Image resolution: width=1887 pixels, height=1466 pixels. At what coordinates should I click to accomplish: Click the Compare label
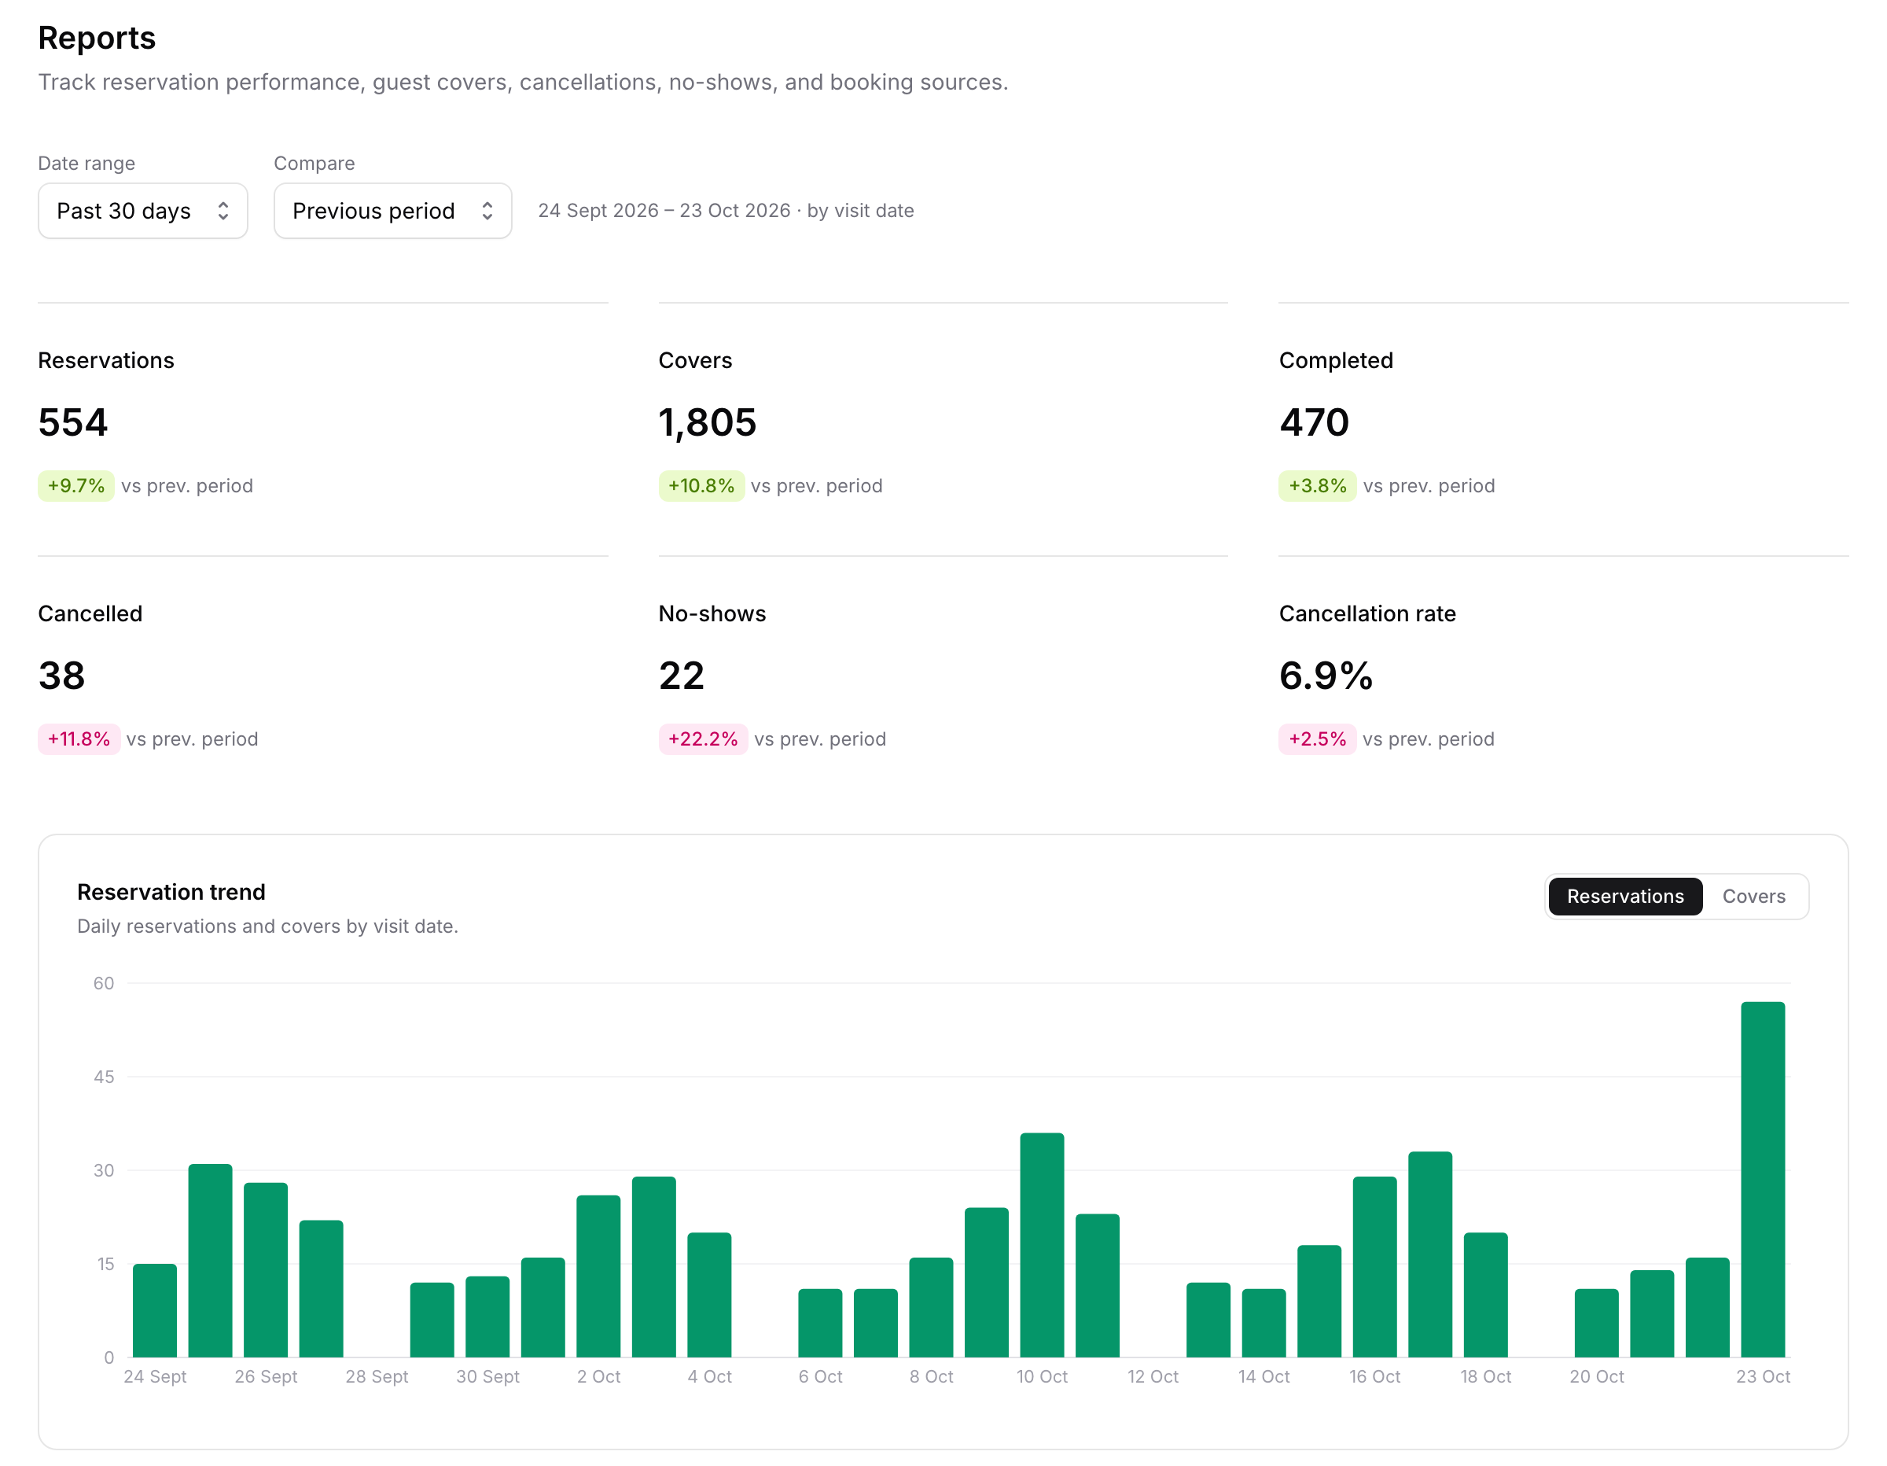[x=314, y=164]
